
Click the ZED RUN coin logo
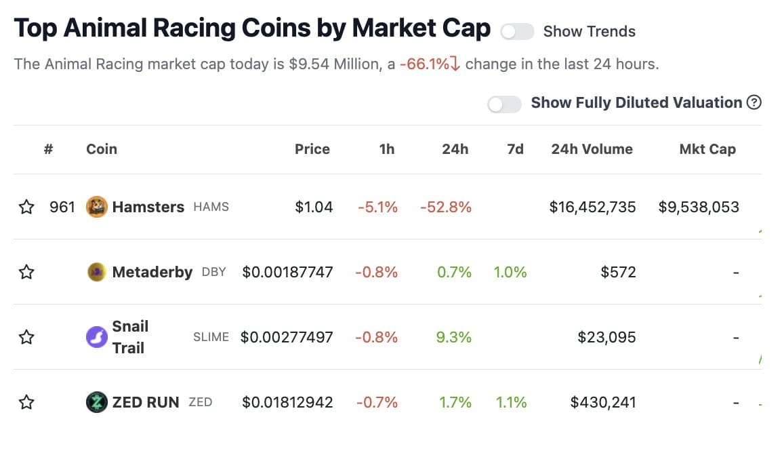(x=97, y=402)
